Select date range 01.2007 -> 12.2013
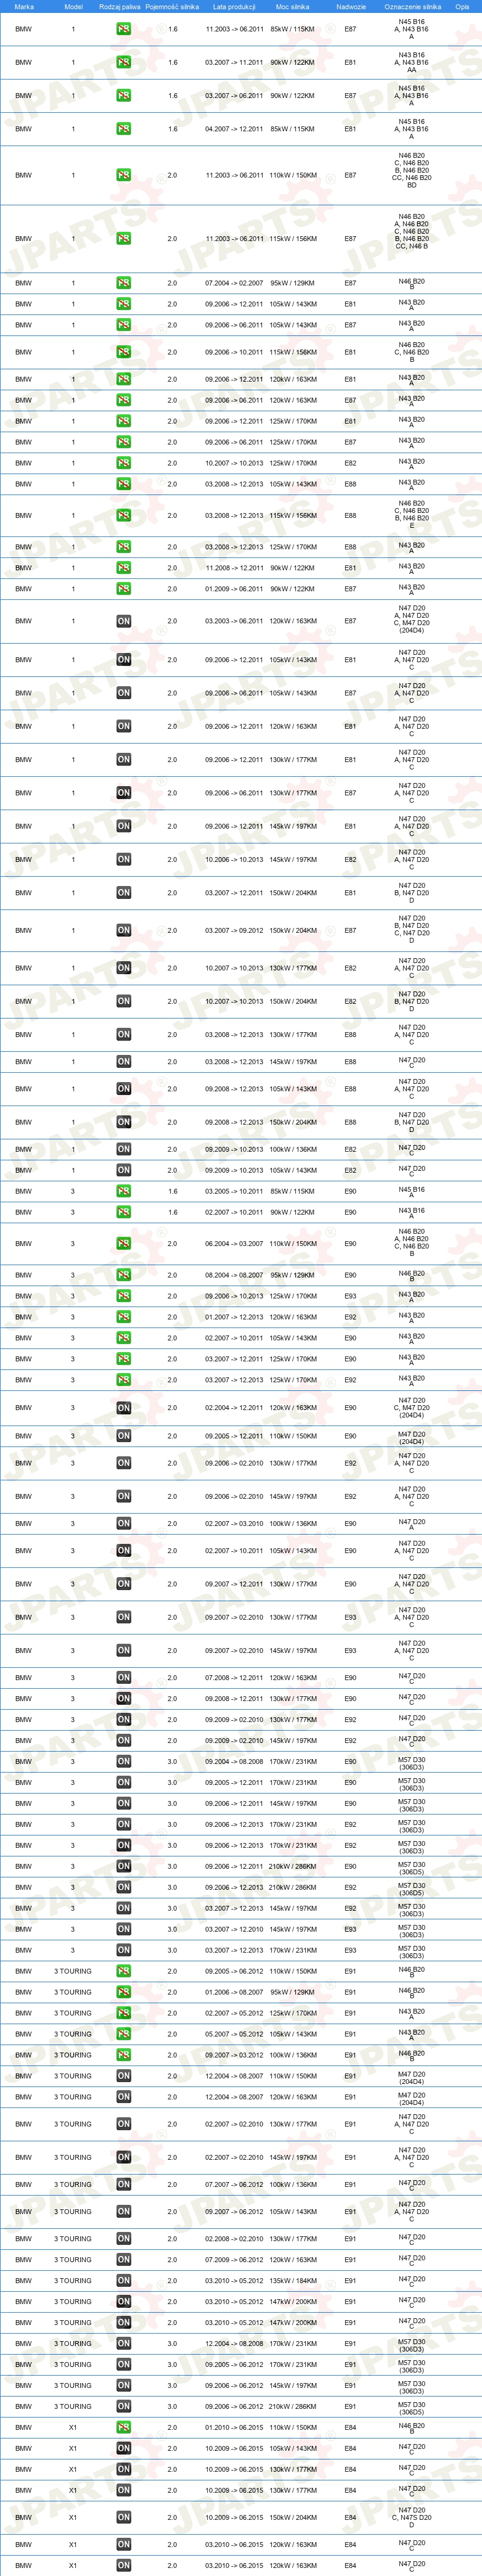This screenshot has height=2576, width=482. click(x=234, y=1318)
